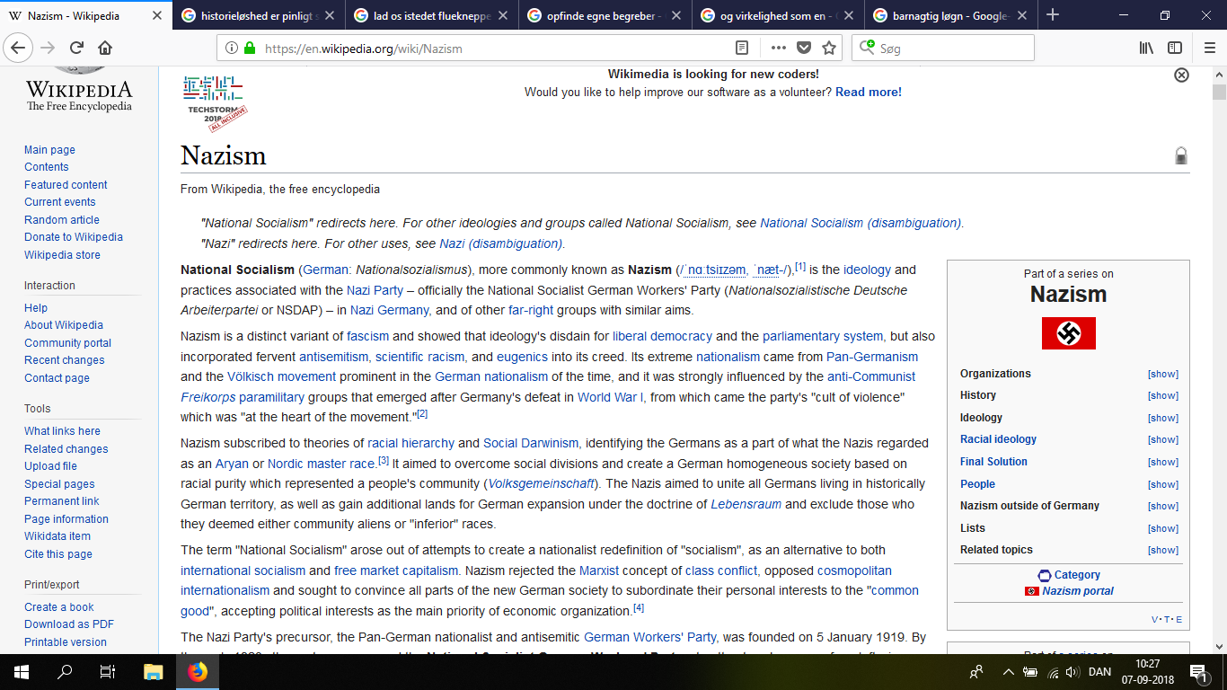Show hidden system tray icons

1008,672
